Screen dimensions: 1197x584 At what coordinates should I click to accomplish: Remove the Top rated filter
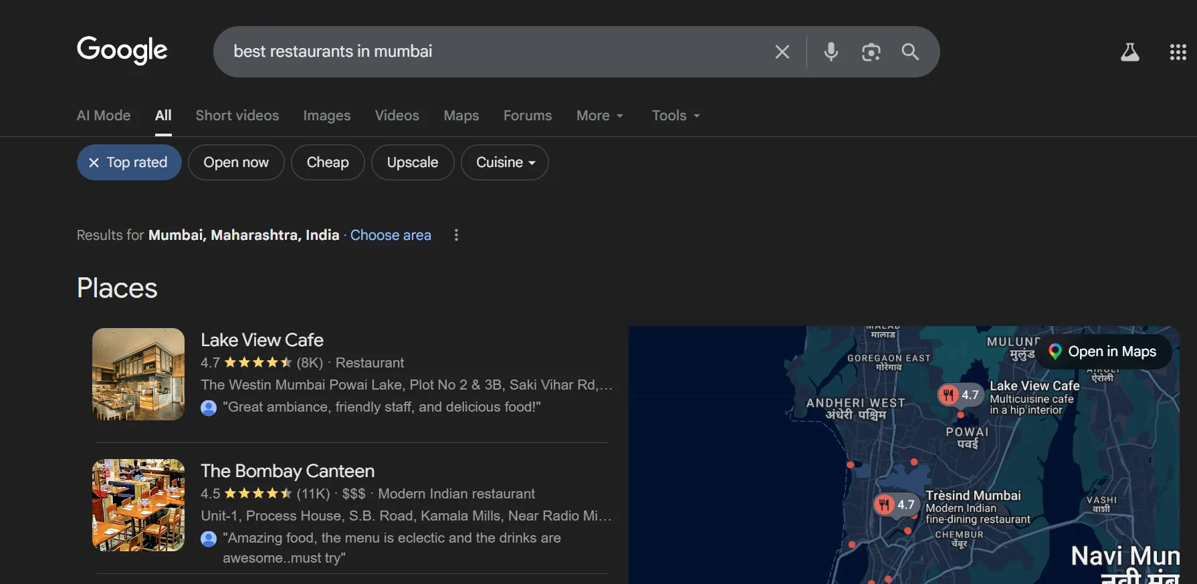pyautogui.click(x=129, y=162)
